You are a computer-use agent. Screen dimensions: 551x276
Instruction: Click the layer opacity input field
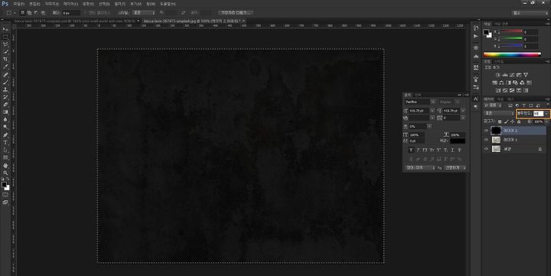[x=538, y=113]
